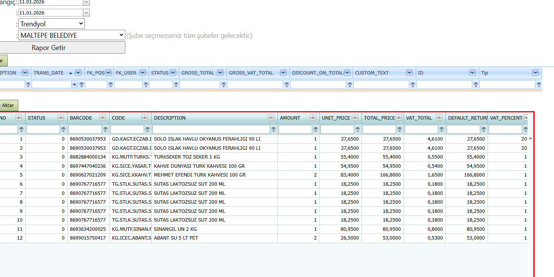Open DESCRIPTION column header dropdown arrow
This screenshot has width=554, height=277.
(271, 118)
